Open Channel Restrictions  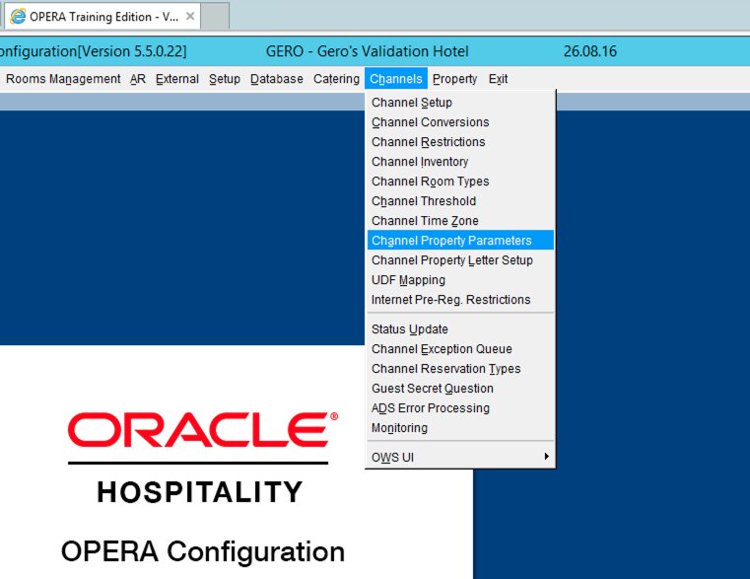460,142
